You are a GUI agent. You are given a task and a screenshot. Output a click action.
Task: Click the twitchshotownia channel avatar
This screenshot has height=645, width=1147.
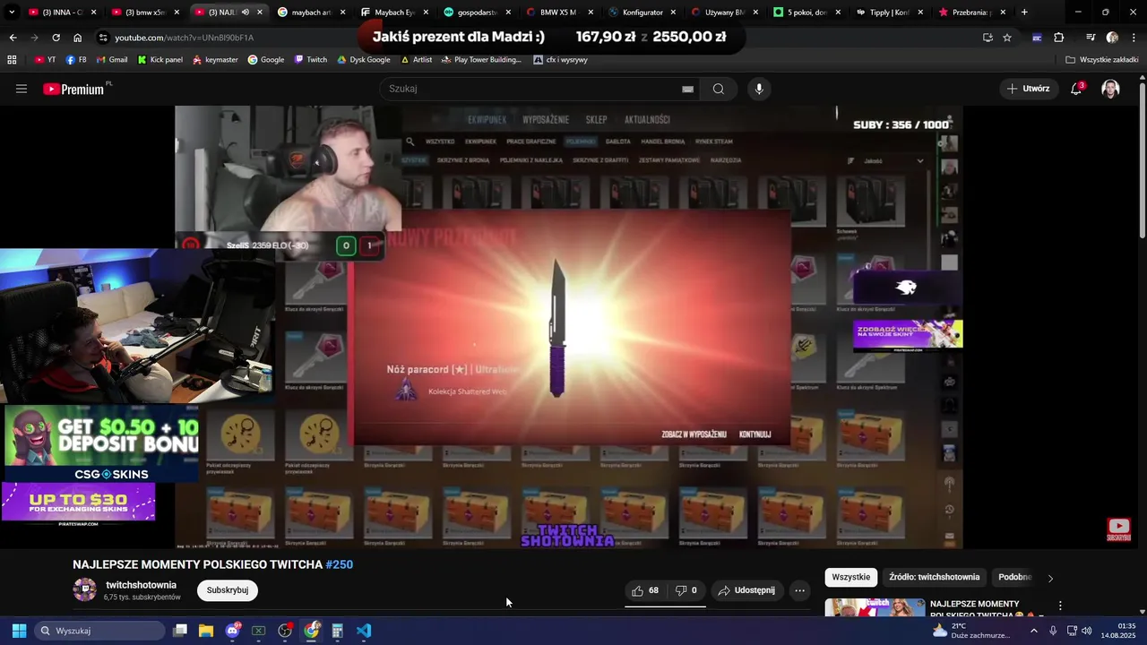[x=85, y=589]
